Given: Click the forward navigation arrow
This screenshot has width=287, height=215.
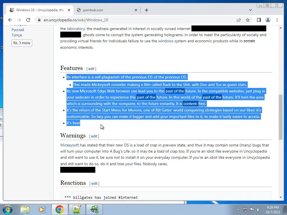Looking at the screenshot, I should click(x=19, y=20).
